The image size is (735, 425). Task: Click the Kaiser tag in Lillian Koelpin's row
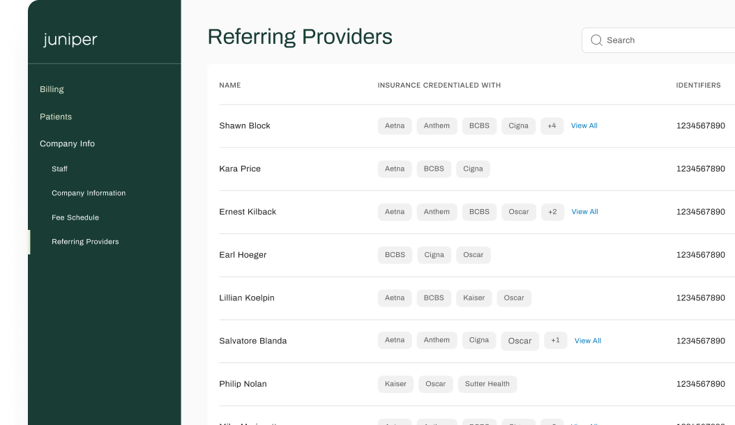474,298
